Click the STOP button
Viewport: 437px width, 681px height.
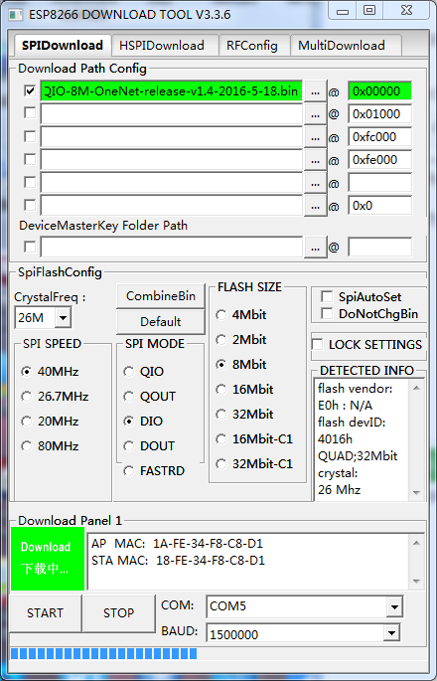click(118, 613)
